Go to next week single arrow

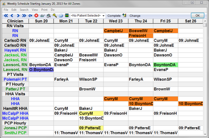tap(18, 16)
